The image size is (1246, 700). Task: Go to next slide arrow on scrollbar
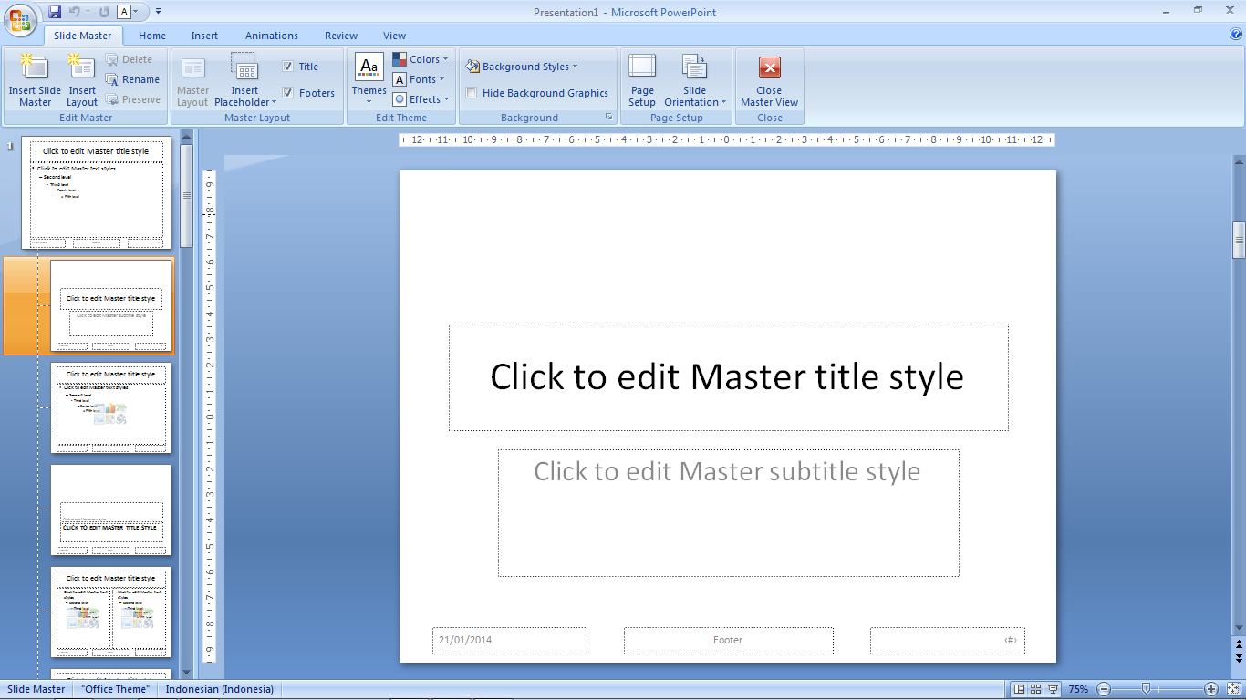pyautogui.click(x=1239, y=656)
